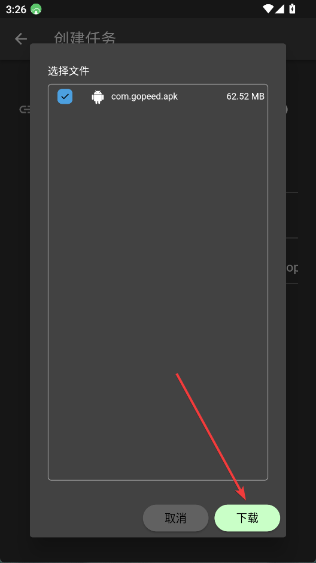Tap the back arrow beside 创建任务
This screenshot has height=563, width=316.
pos(21,39)
